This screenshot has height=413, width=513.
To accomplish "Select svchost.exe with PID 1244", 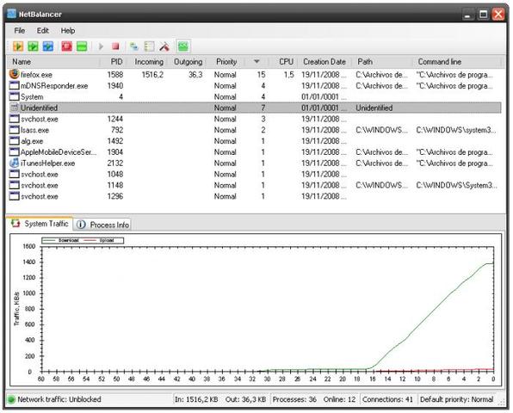I will 40,119.
